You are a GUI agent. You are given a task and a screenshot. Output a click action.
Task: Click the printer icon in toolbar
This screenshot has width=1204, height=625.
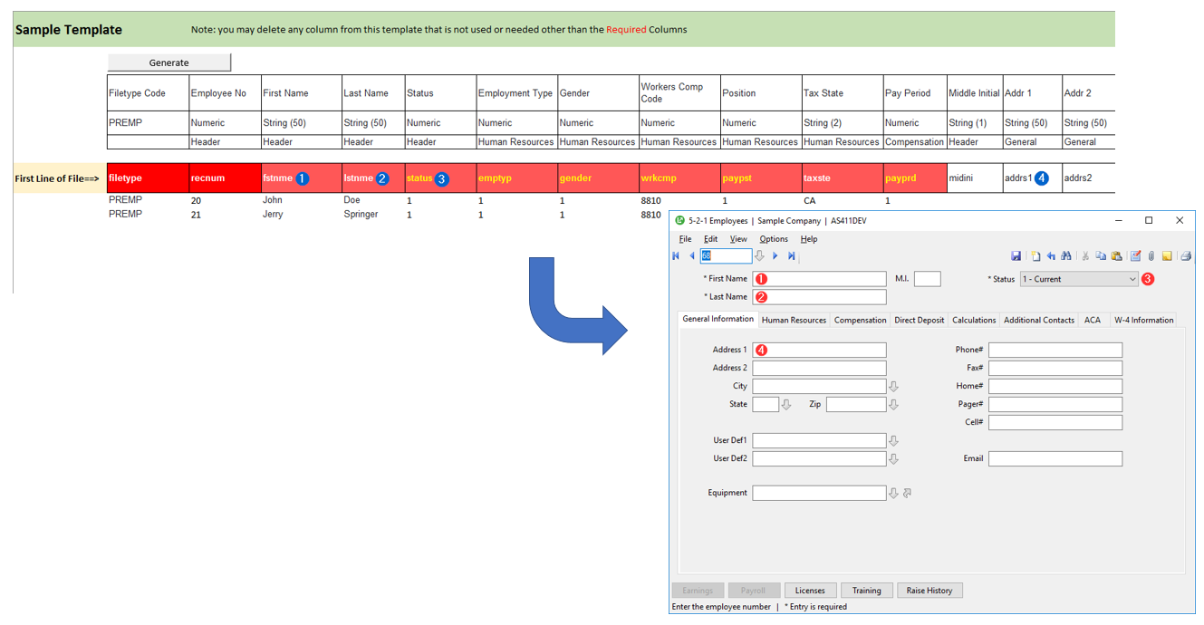tap(1185, 256)
